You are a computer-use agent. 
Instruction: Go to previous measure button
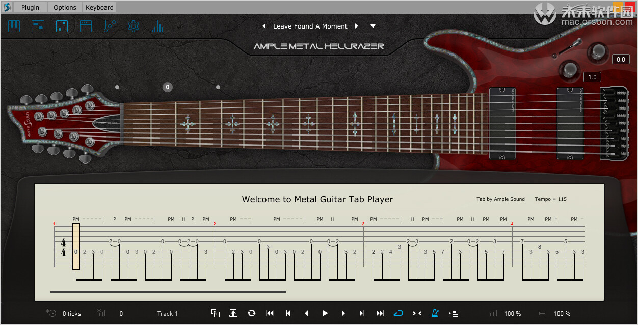288,313
